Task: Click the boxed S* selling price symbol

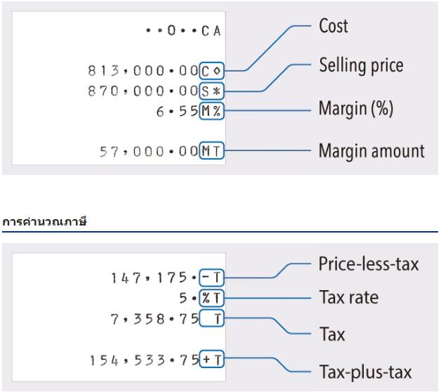Action: click(211, 91)
